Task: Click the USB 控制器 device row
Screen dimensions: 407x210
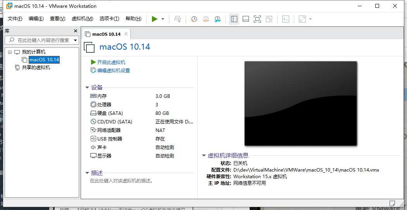Action: 142,139
